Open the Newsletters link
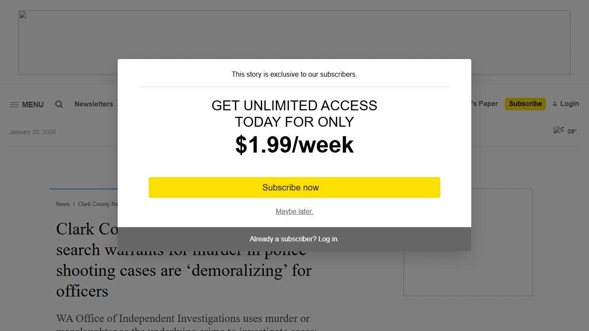 click(94, 104)
